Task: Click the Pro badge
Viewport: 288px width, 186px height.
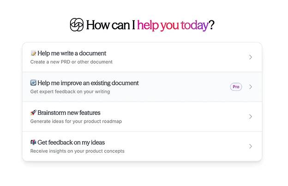Action: pyautogui.click(x=236, y=87)
